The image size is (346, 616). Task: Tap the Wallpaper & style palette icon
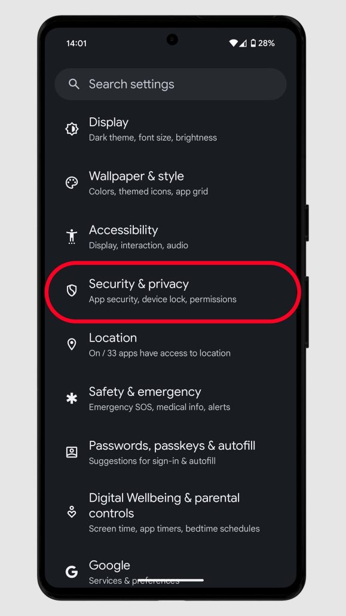coord(72,182)
